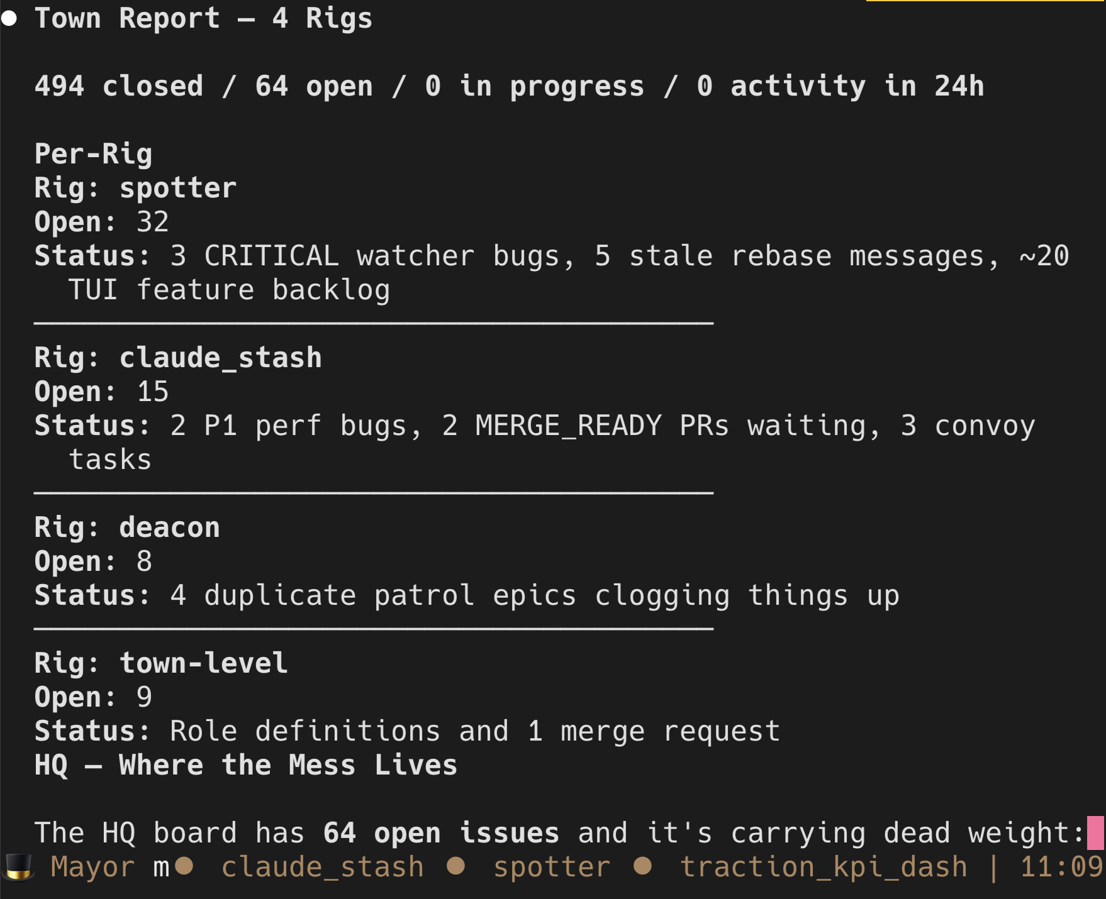Click the 'Rig: claude_stash' heading
Image resolution: width=1106 pixels, height=899 pixels.
pos(178,358)
